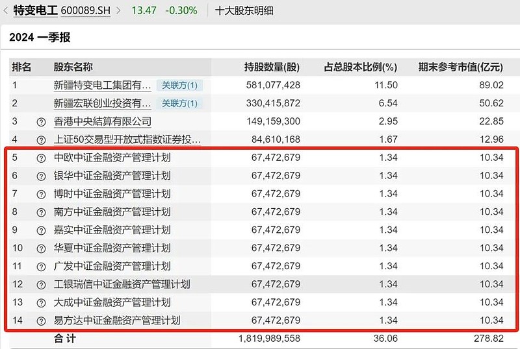Select shareholder 工银瑞信中证金融资产管理计划
520x349 pixels.
pyautogui.click(x=122, y=284)
